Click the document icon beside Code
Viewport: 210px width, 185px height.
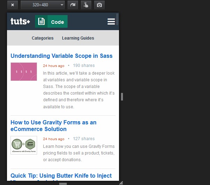(x=41, y=21)
